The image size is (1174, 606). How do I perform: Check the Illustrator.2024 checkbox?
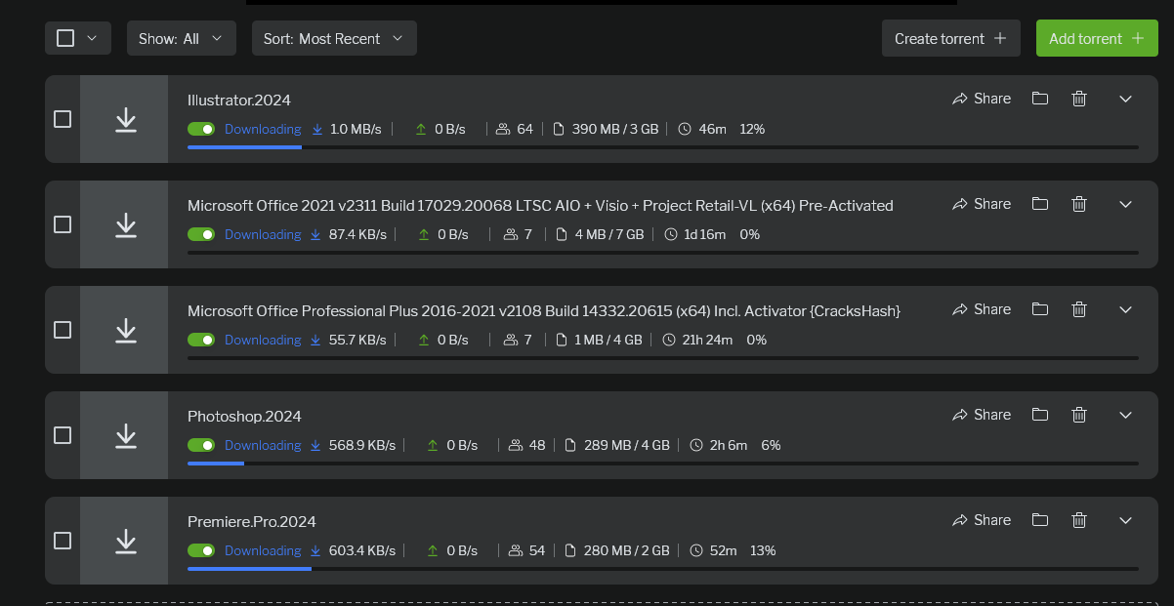click(63, 119)
